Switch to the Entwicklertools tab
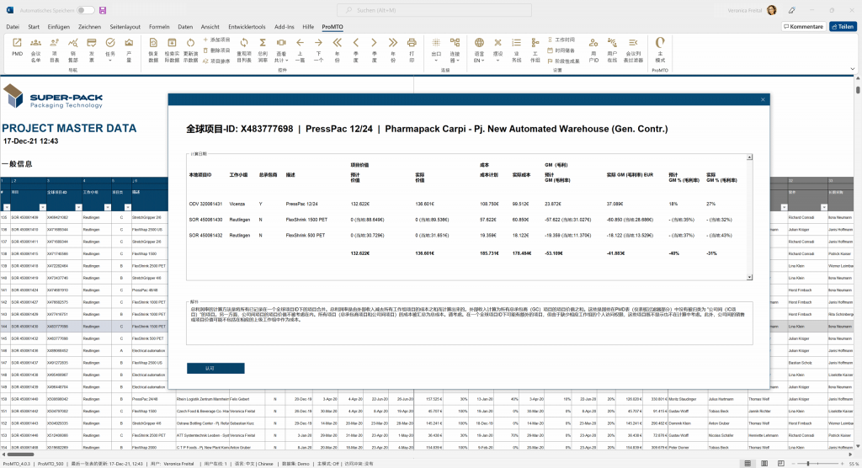Image resolution: width=862 pixels, height=468 pixels. point(246,27)
